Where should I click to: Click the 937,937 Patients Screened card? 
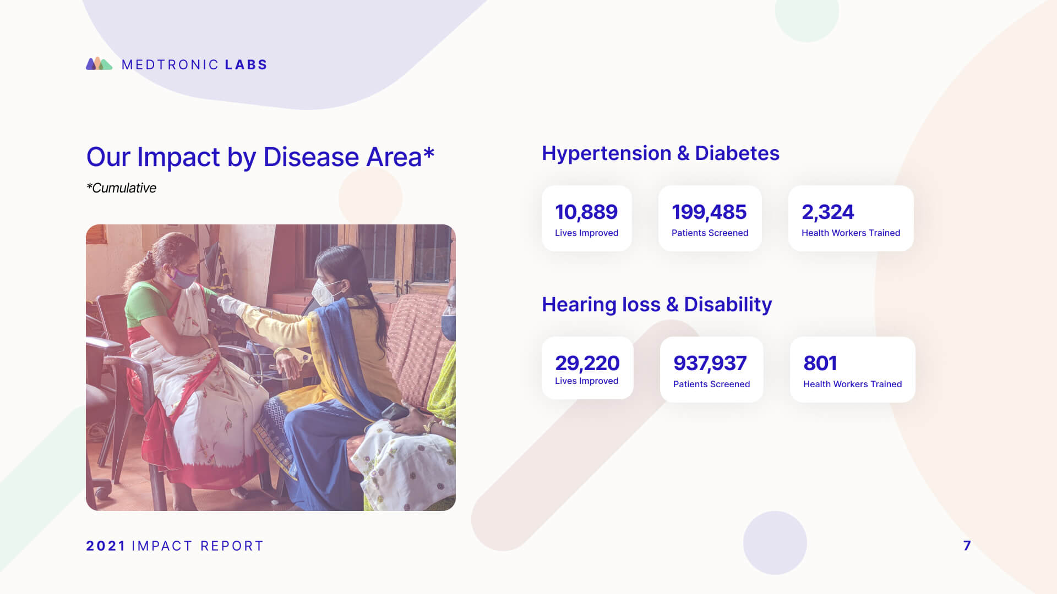point(712,370)
